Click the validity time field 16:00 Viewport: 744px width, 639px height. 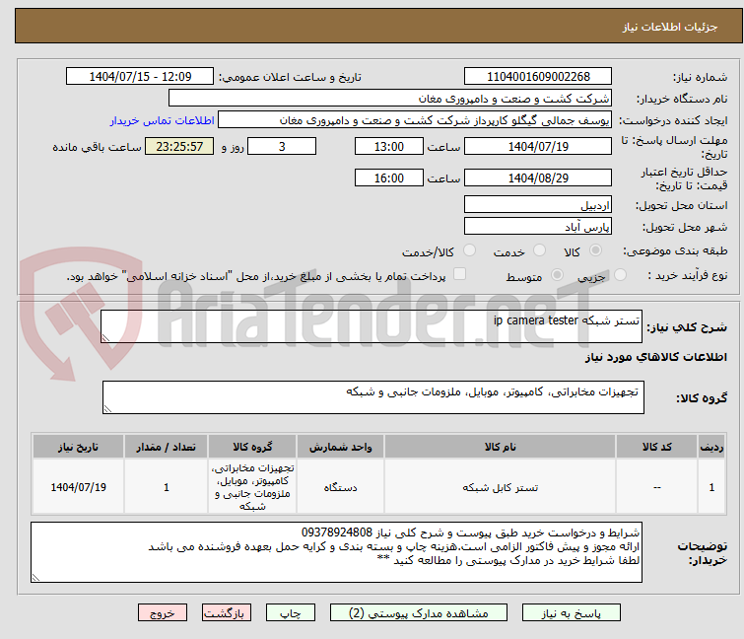pos(388,178)
